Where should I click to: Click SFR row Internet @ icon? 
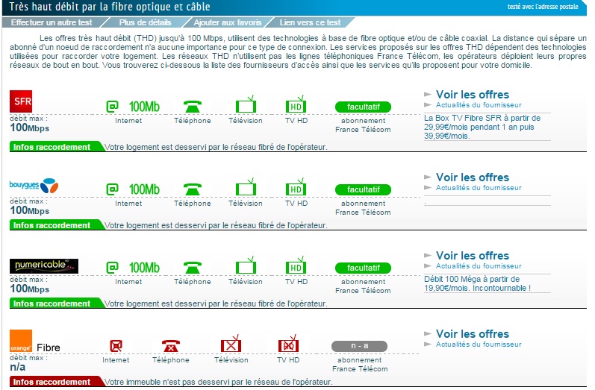[x=112, y=107]
